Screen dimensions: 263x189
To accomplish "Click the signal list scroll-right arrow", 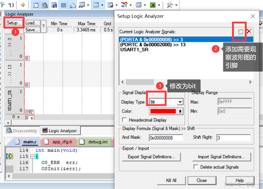I will 250,82.
